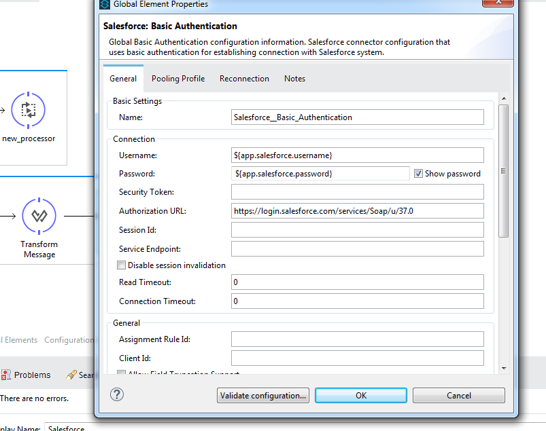Click the 'Transform Message' label text
This screenshot has height=431, width=546.
pos(39,249)
